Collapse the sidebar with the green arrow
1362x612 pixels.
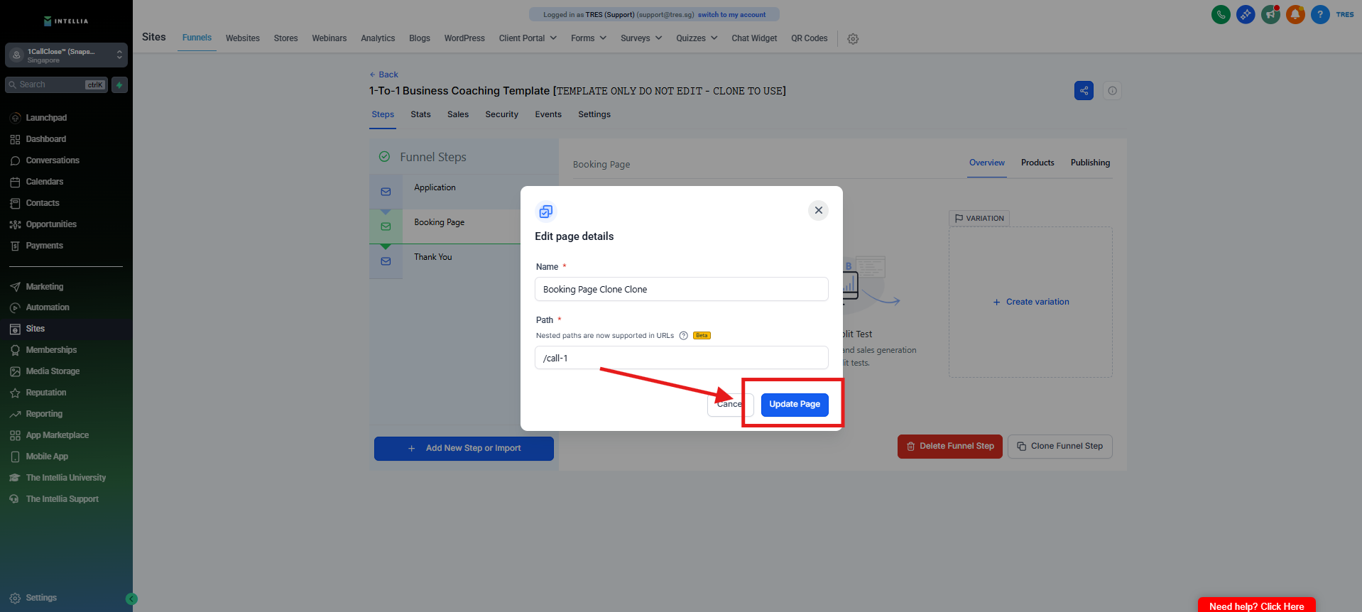(x=131, y=599)
